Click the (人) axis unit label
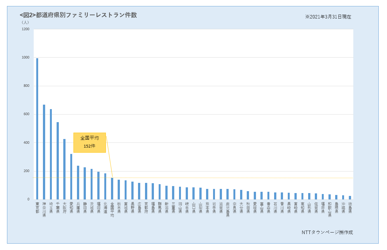This screenshot has height=250, width=387. (25, 22)
